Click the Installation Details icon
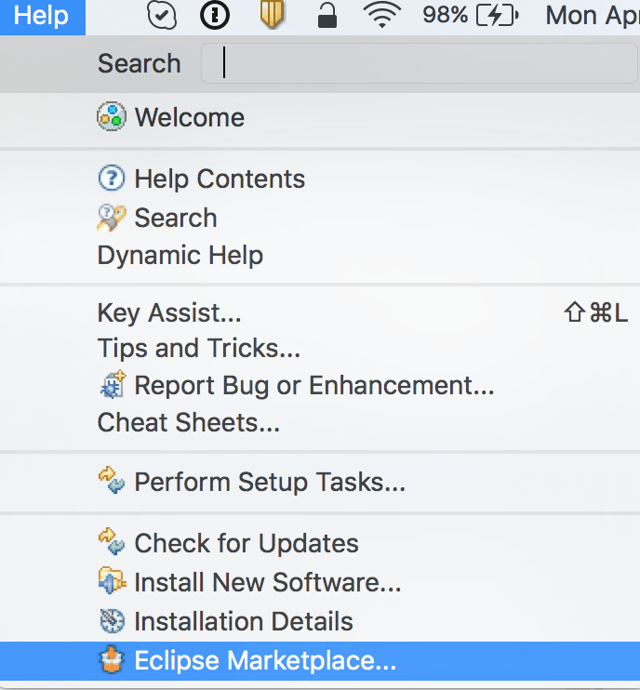The width and height of the screenshot is (640, 690). click(x=112, y=620)
